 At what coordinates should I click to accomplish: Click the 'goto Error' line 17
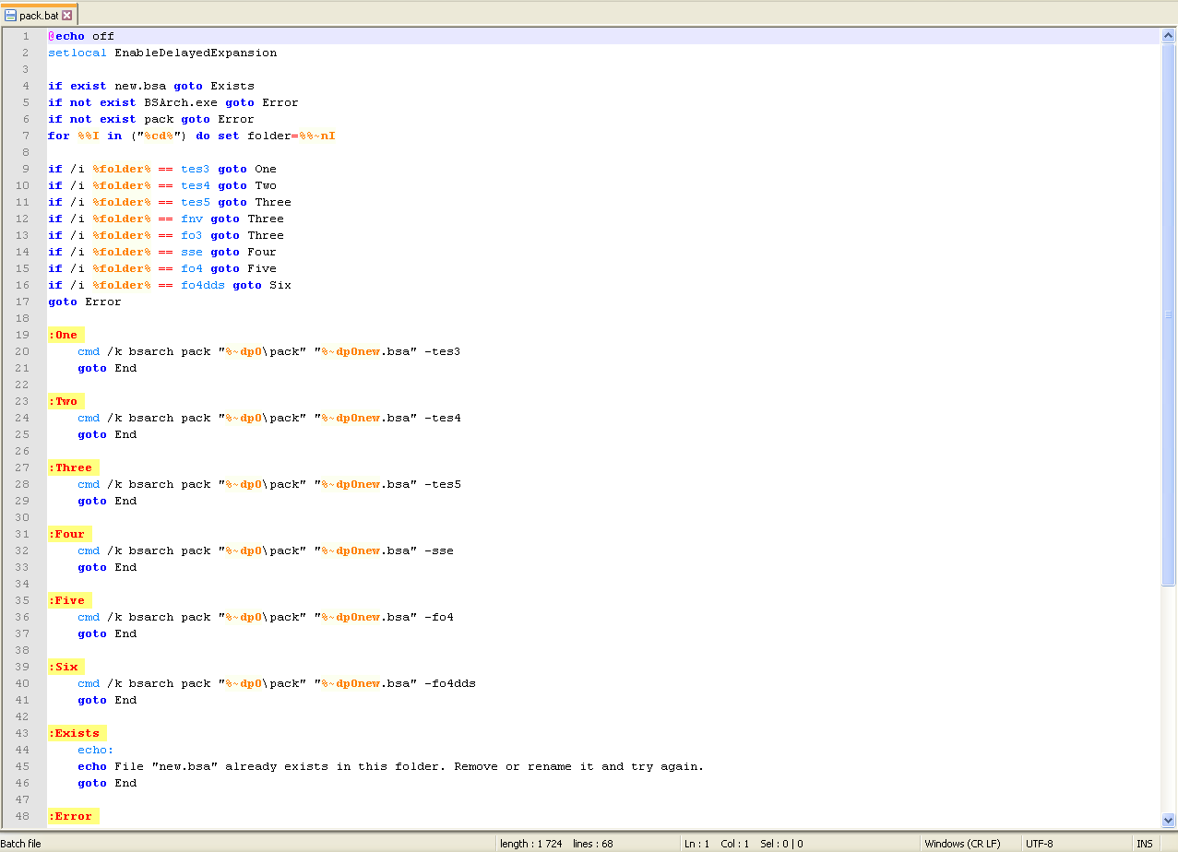coord(84,302)
